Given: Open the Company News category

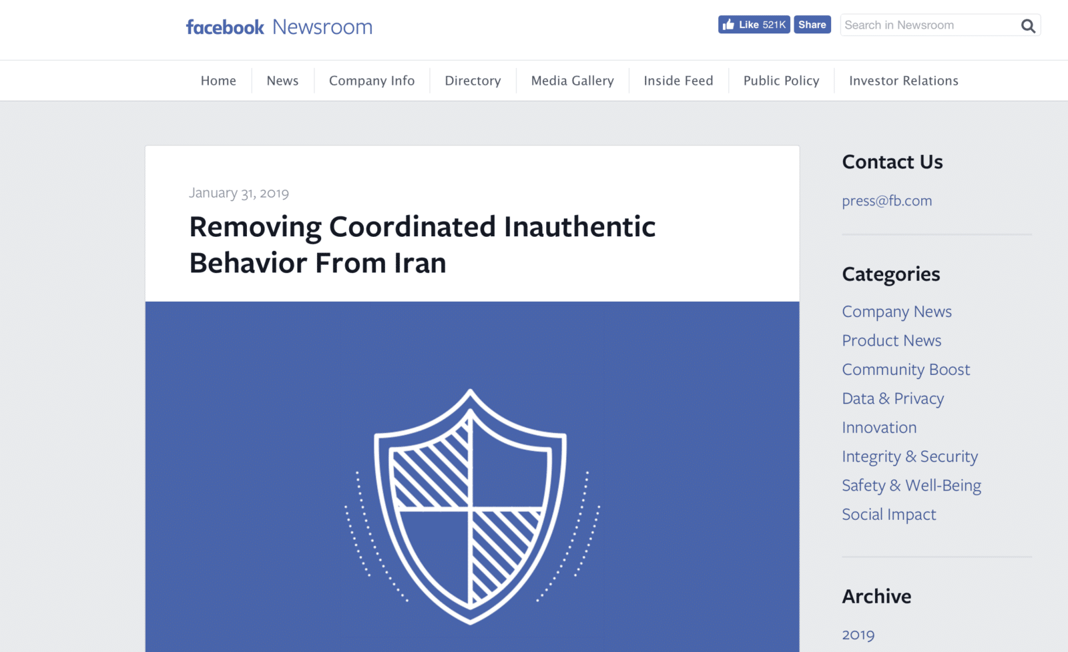Looking at the screenshot, I should click(x=896, y=312).
